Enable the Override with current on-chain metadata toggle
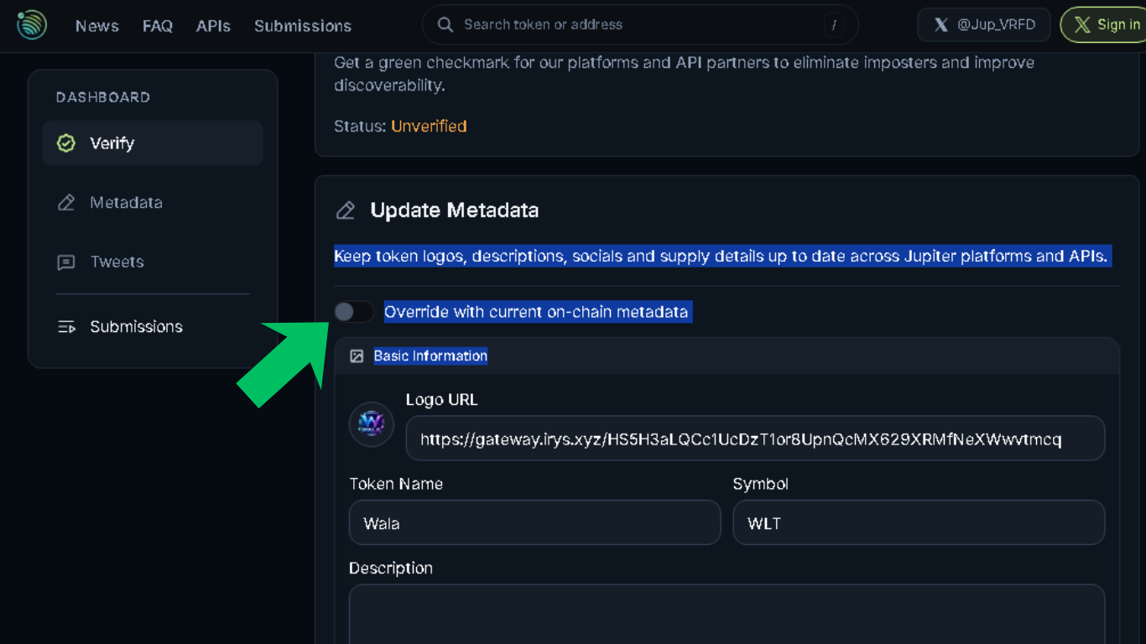Screen dimensions: 1146x644 pos(354,311)
